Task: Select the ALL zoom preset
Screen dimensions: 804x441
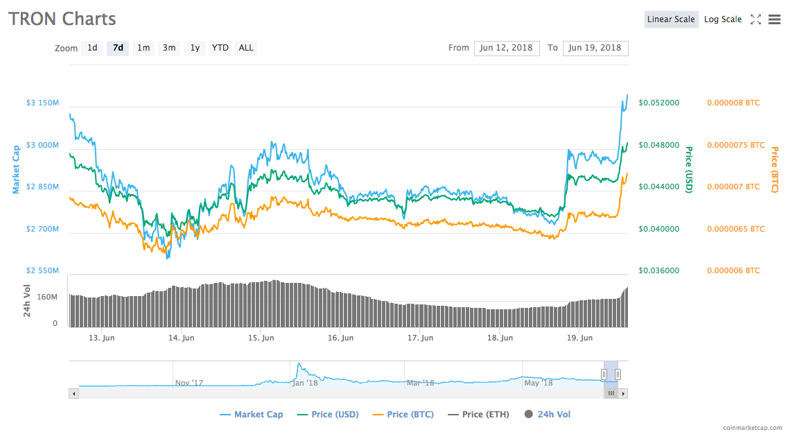Action: click(x=246, y=48)
